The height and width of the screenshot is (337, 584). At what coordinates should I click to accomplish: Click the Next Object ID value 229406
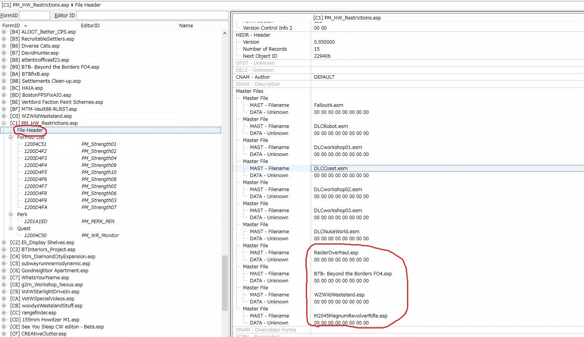coord(322,56)
